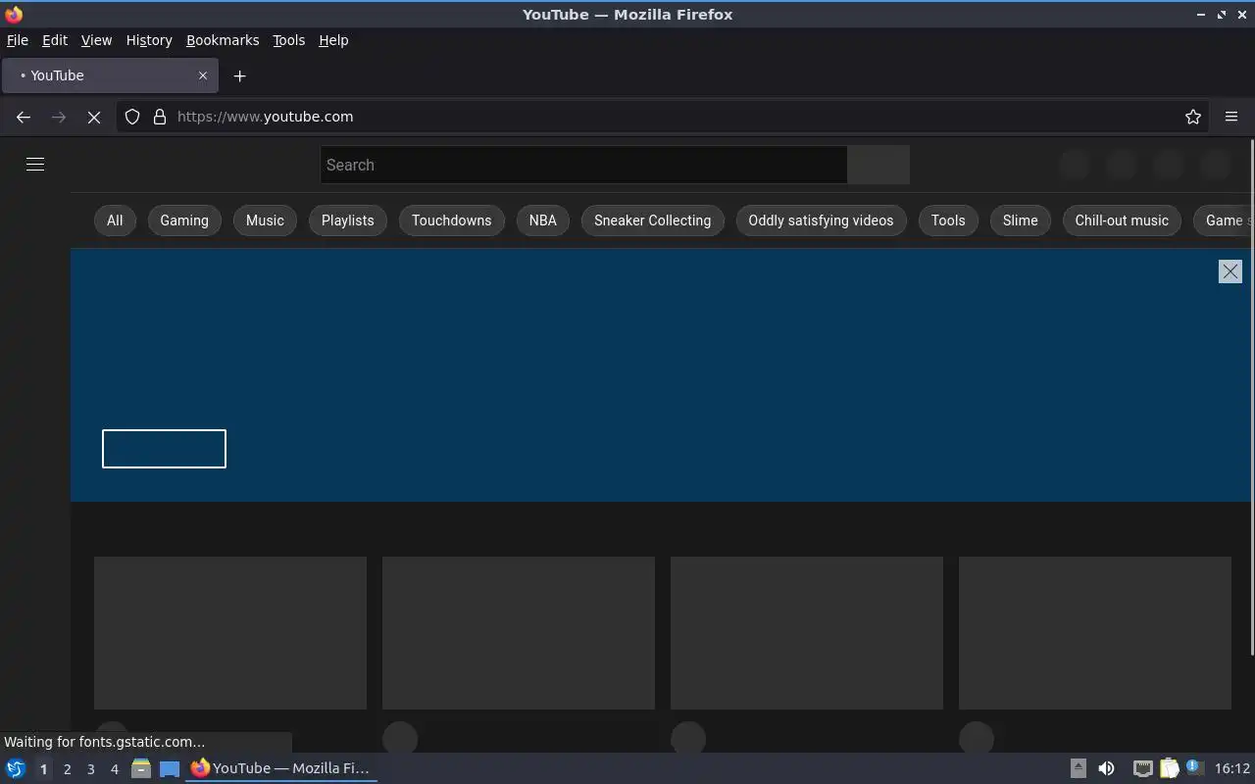Open the file manager taskbar icon
Image resolution: width=1255 pixels, height=784 pixels.
(x=141, y=768)
